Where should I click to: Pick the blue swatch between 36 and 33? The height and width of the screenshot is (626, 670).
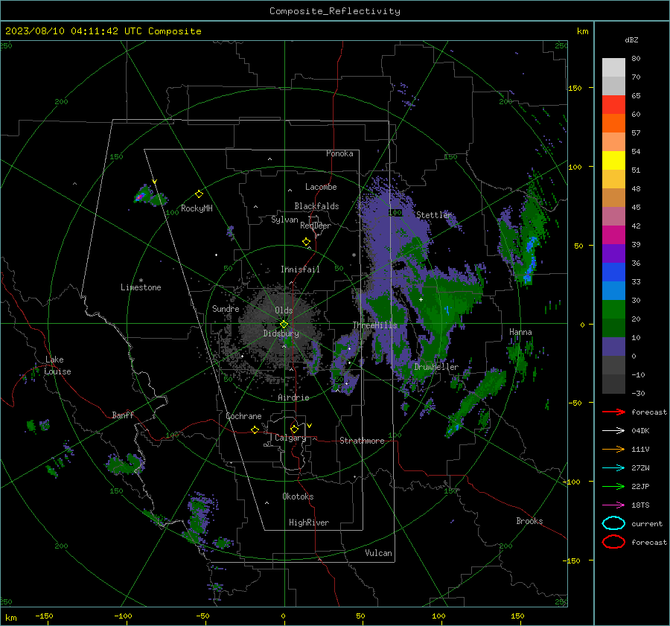pos(613,272)
